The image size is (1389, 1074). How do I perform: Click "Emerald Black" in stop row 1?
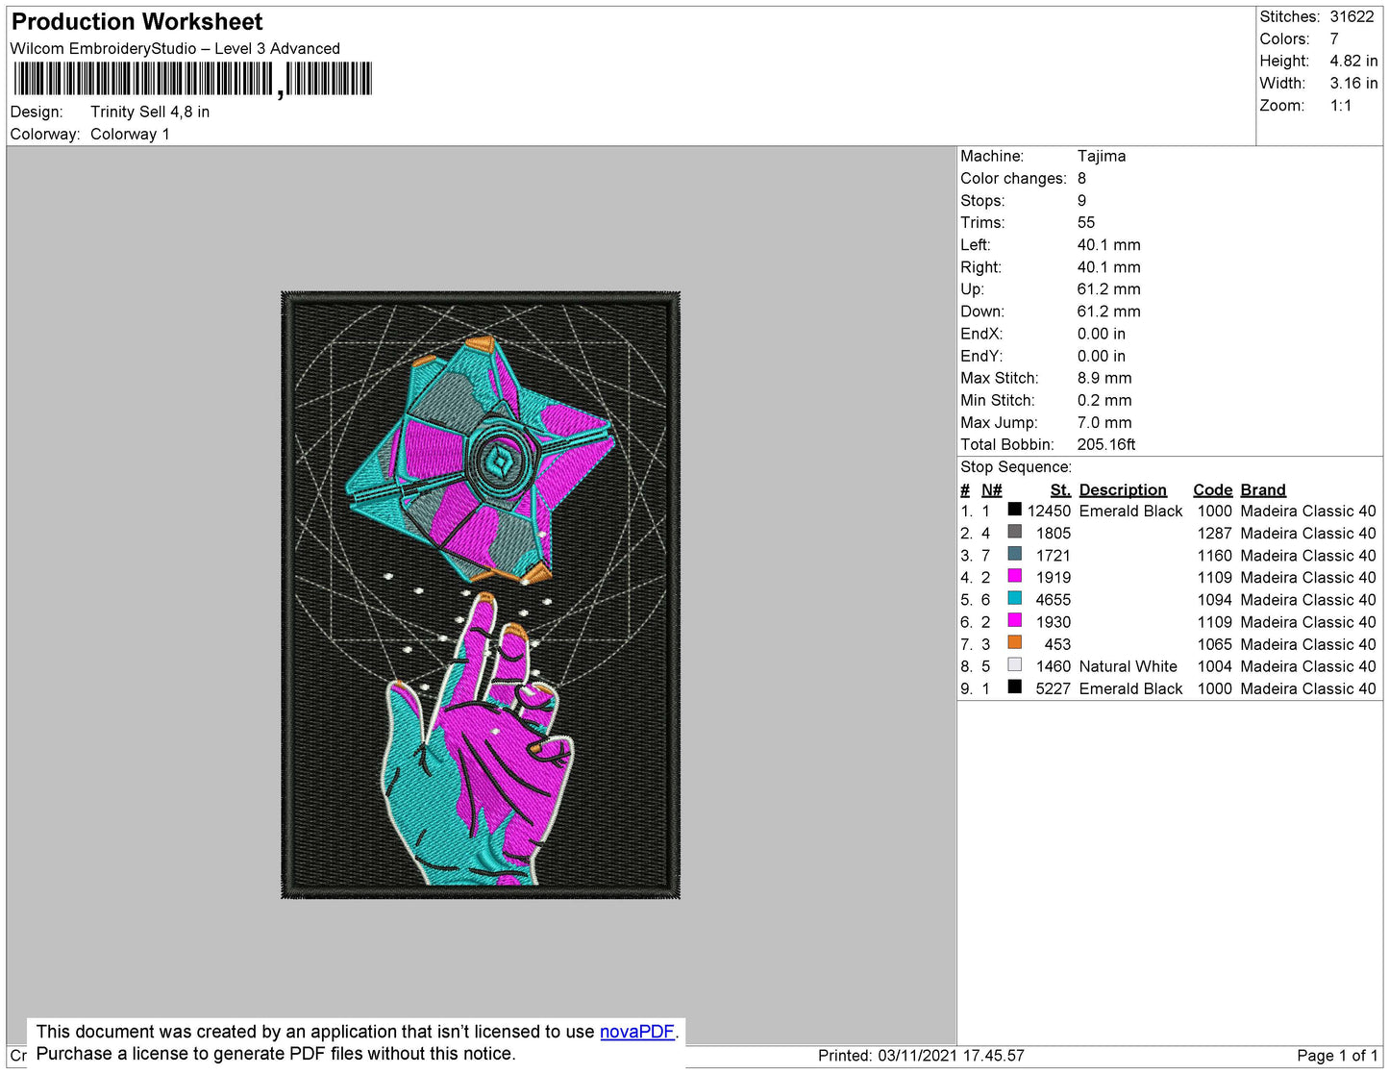click(x=1130, y=511)
